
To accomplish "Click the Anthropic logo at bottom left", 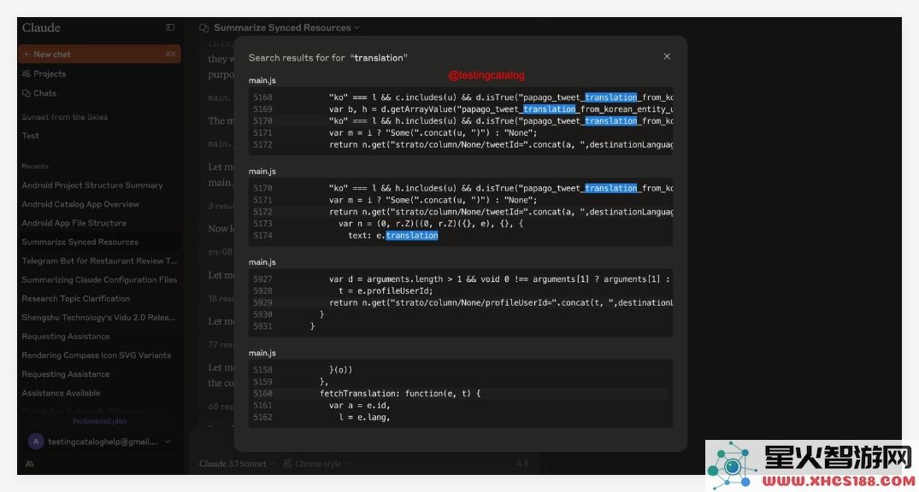I will 29,464.
